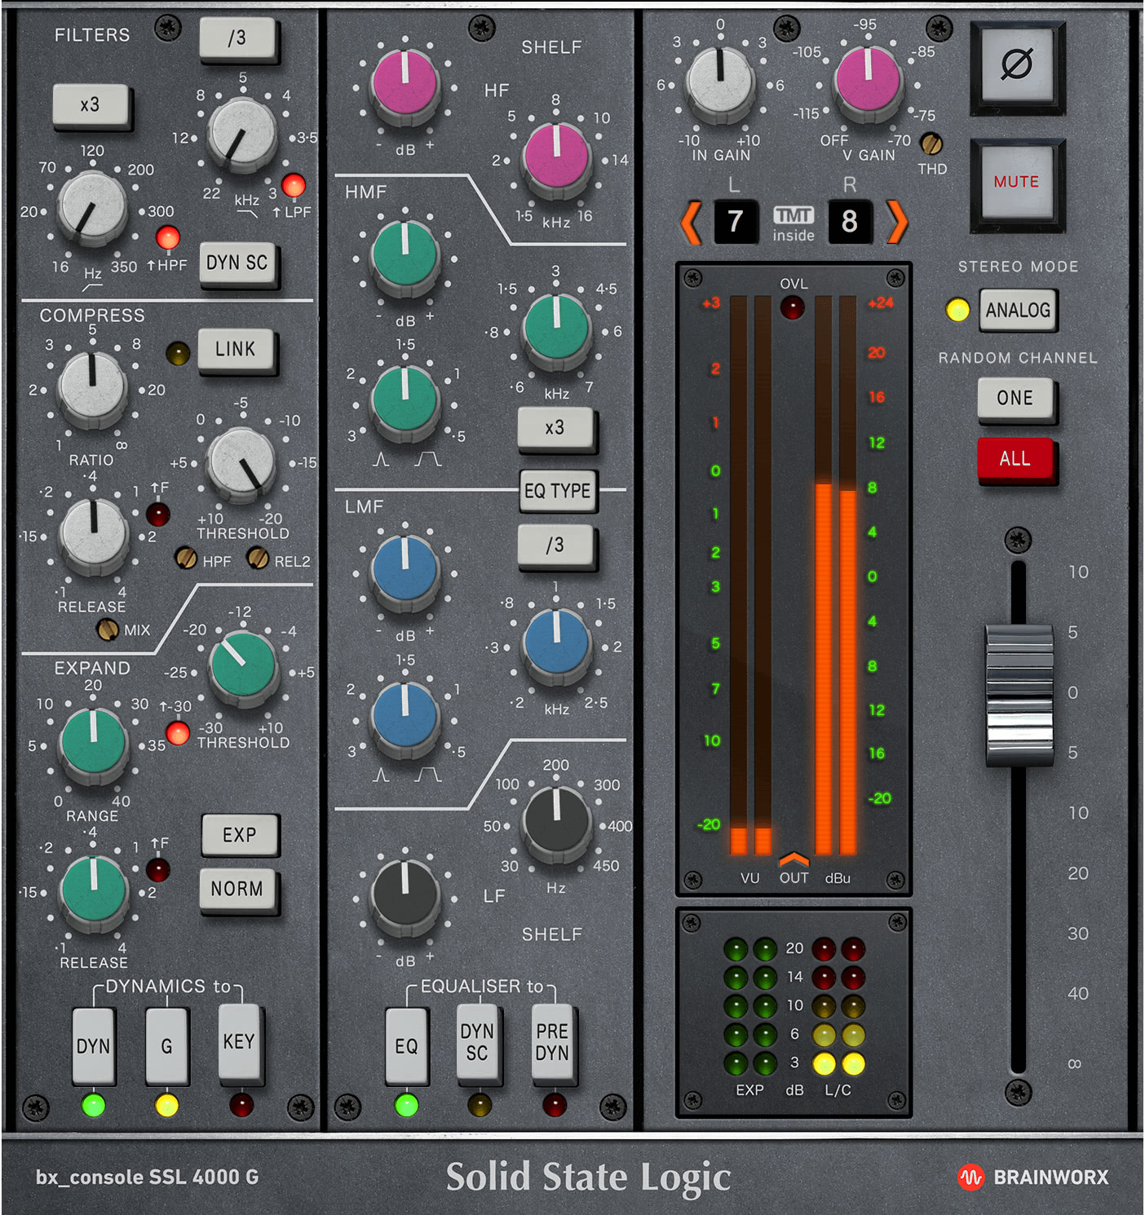Click the Brainworx logo icon
1145x1215 pixels.
click(970, 1177)
